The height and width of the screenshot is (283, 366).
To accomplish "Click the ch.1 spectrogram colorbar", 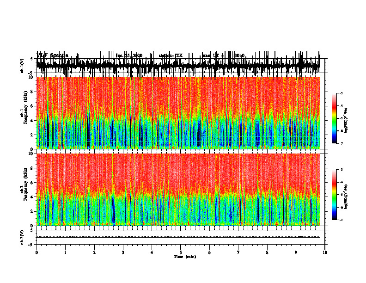I will coord(335,118).
